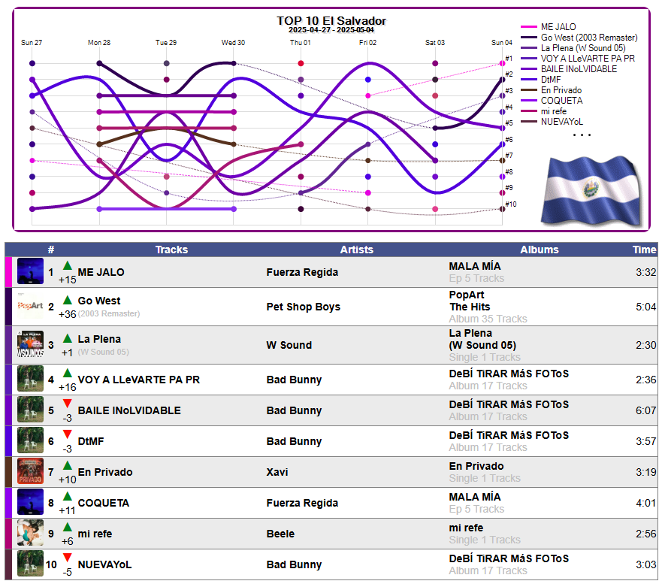Select ME JALO in the chart legend
Image resolution: width=662 pixels, height=584 pixels.
[x=558, y=26]
